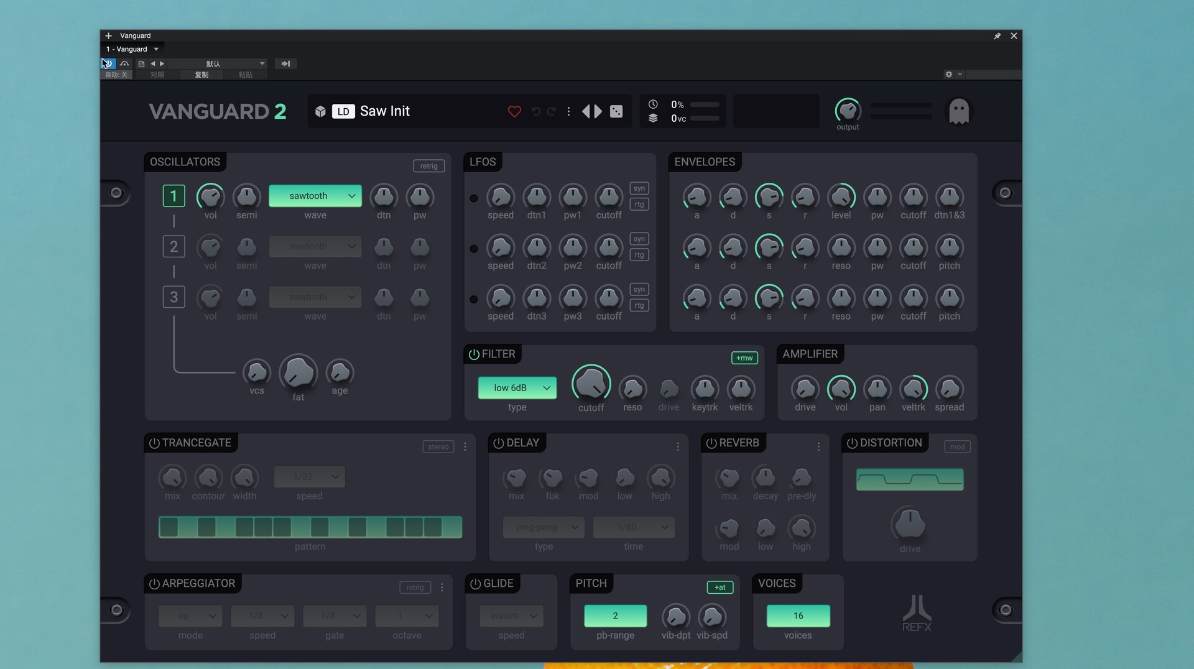Viewport: 1194px width, 669px height.
Task: Click the voices value field showing 16
Action: click(798, 616)
